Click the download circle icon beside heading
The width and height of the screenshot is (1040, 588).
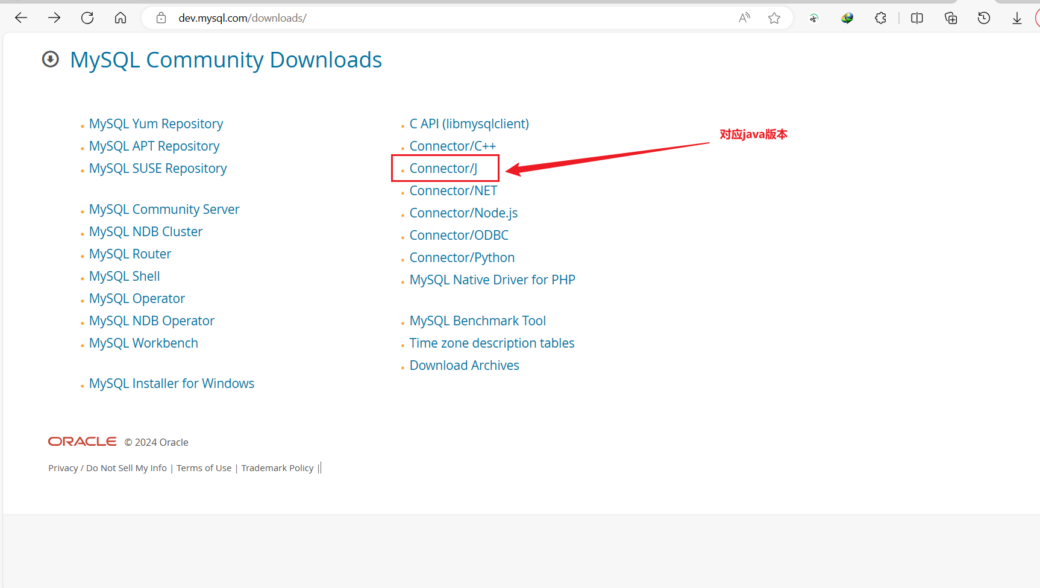click(x=51, y=59)
